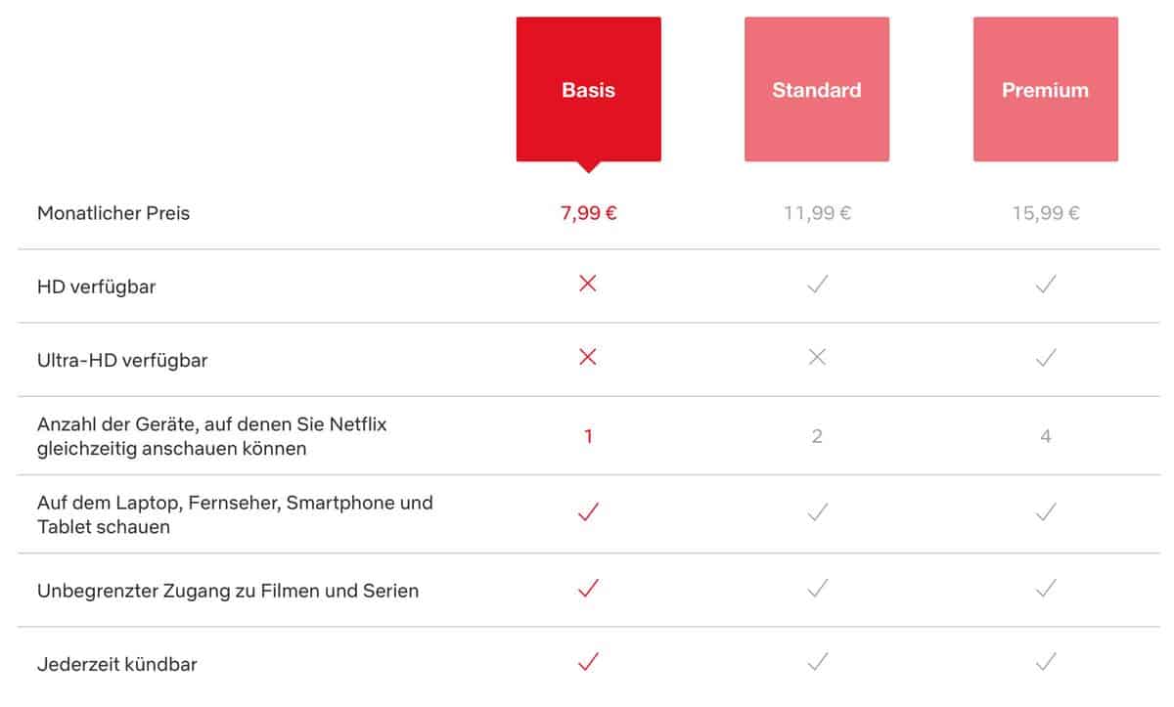Click red checkmark for Unbegrenzter Zugang under Basis
The height and width of the screenshot is (707, 1174).
tap(588, 588)
